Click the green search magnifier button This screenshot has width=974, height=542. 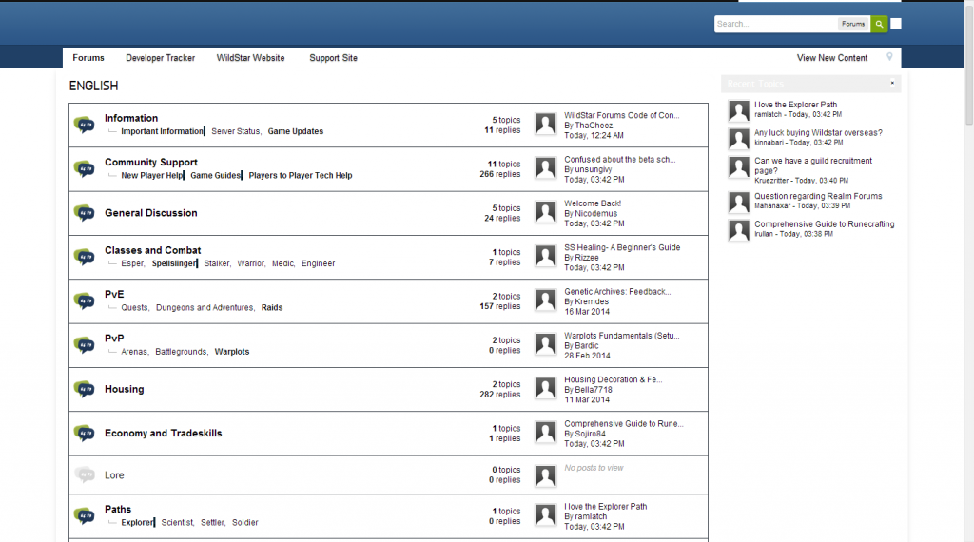[878, 24]
